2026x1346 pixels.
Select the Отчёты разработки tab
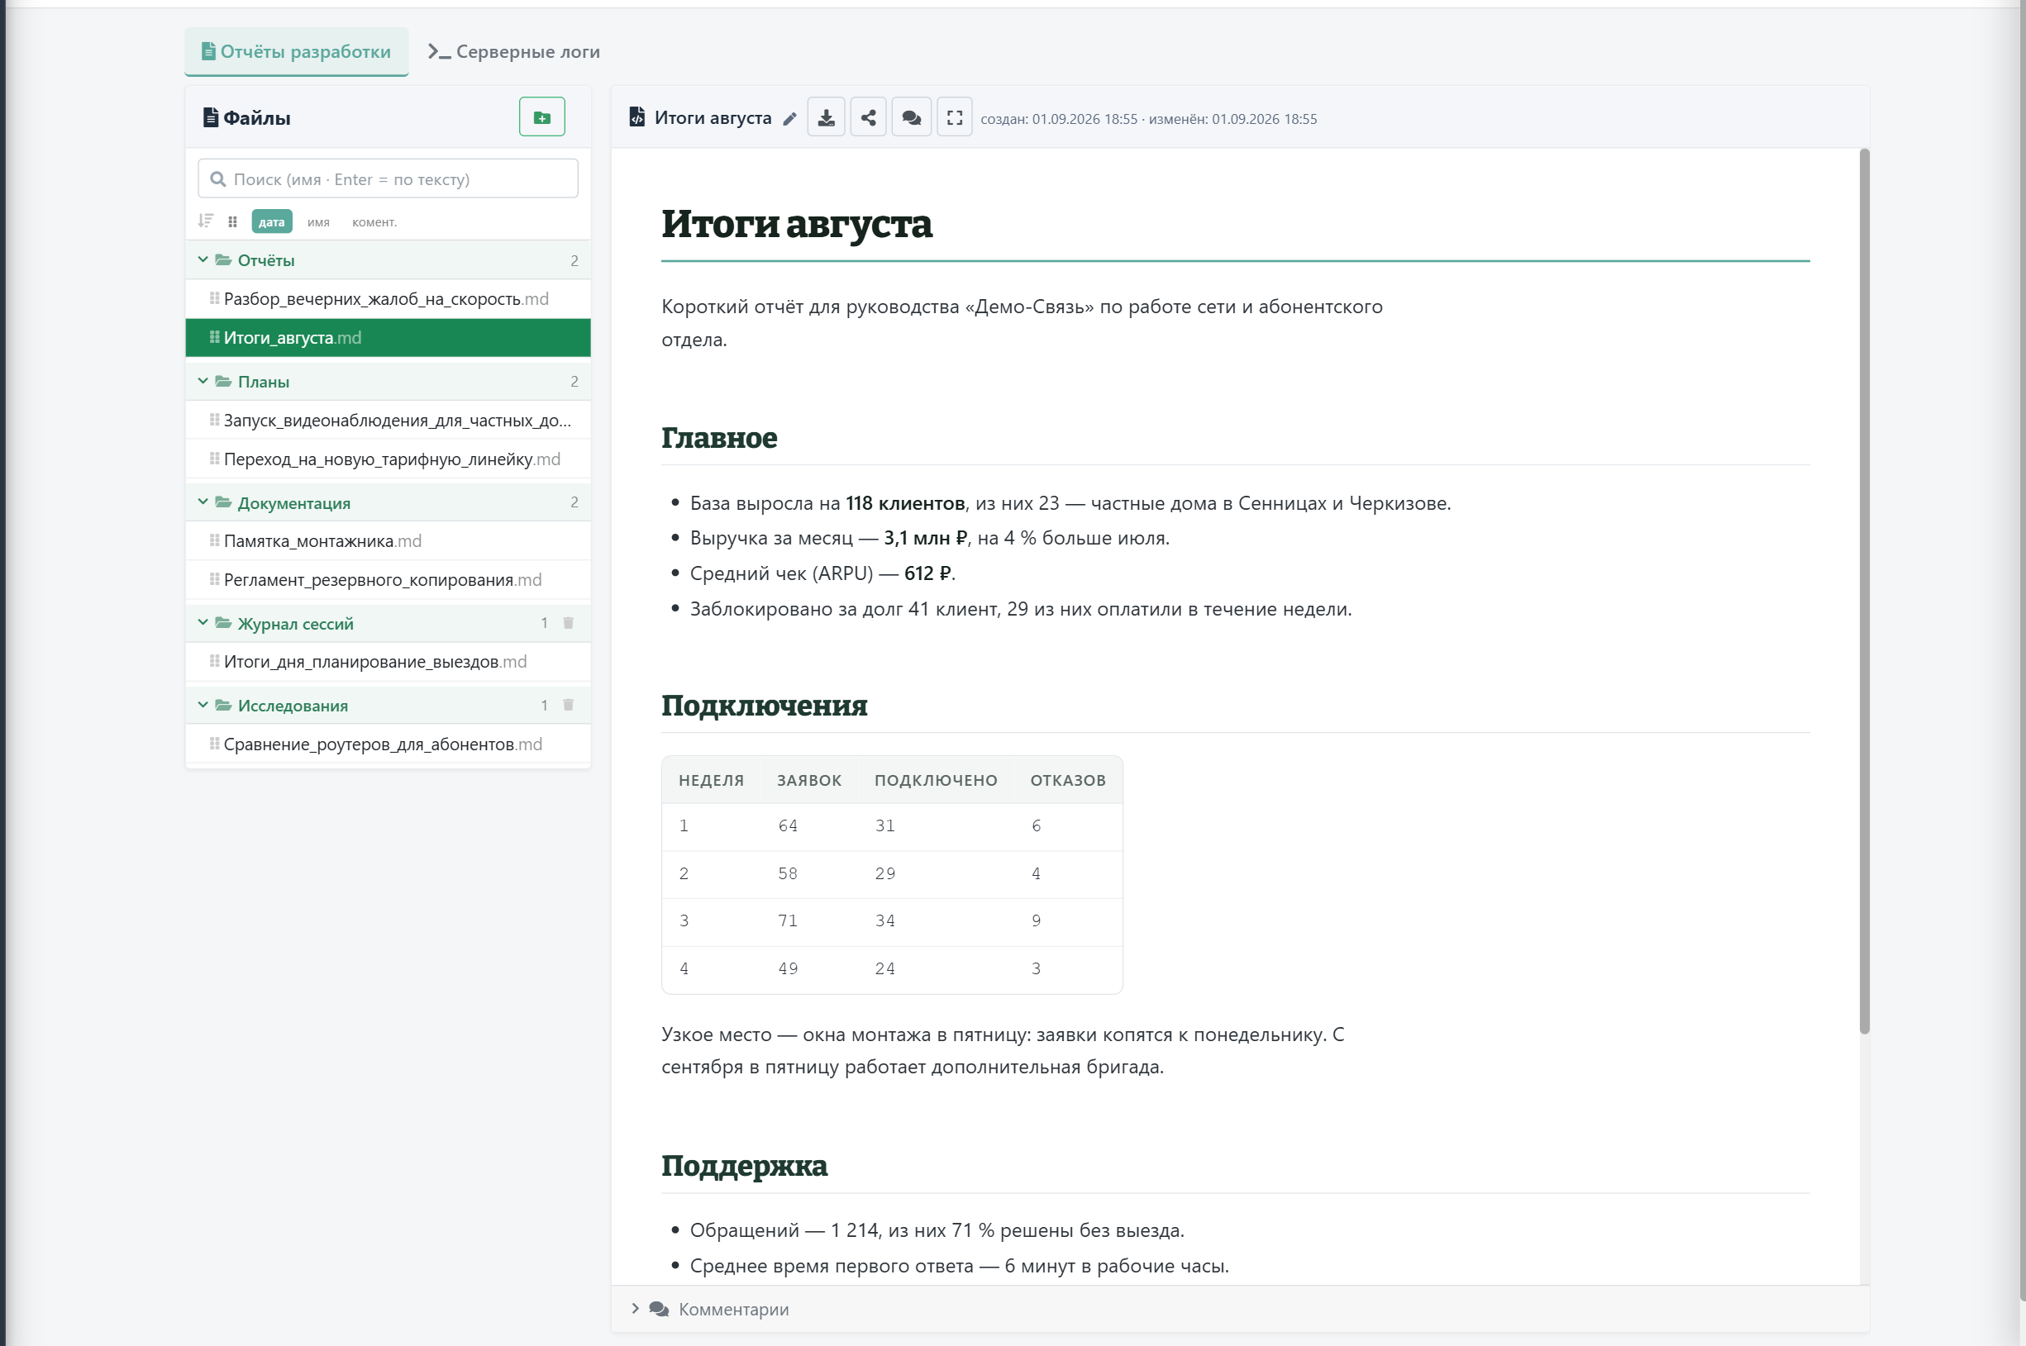296,51
